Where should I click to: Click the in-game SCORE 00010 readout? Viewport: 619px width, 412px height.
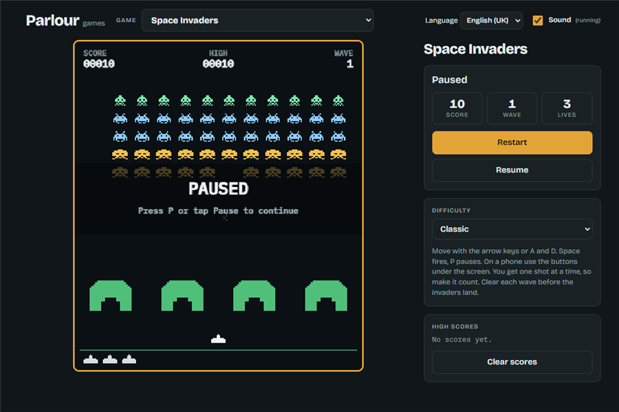point(98,58)
